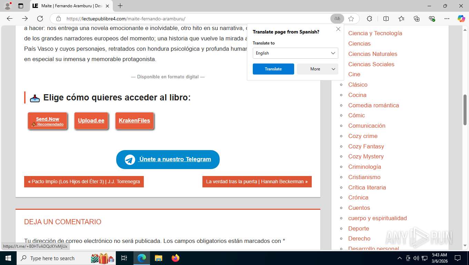Open the tab actions menu icon
The image size is (469, 265).
click(21, 6)
